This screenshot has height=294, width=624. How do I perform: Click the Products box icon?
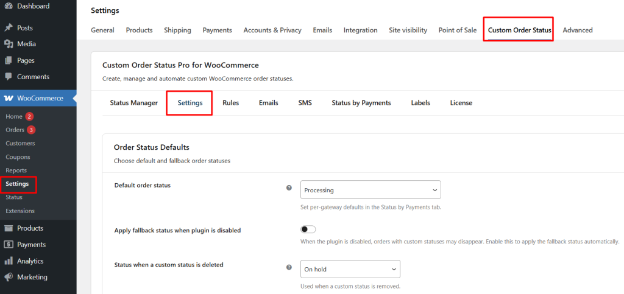9,228
